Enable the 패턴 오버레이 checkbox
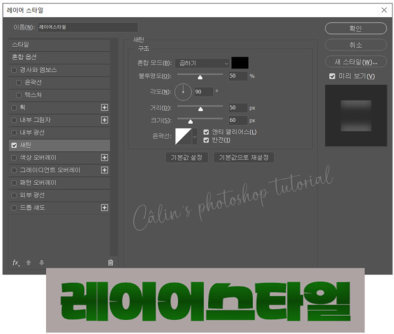The height and width of the screenshot is (334, 394). (14, 183)
